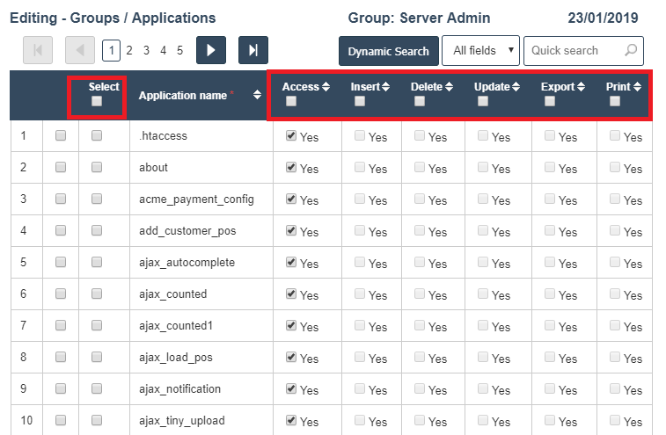This screenshot has width=666, height=435.
Task: Open the All fields dropdown
Action: click(x=481, y=50)
